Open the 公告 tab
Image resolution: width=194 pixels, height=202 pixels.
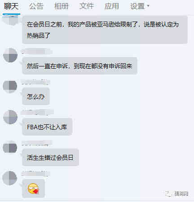point(36,7)
